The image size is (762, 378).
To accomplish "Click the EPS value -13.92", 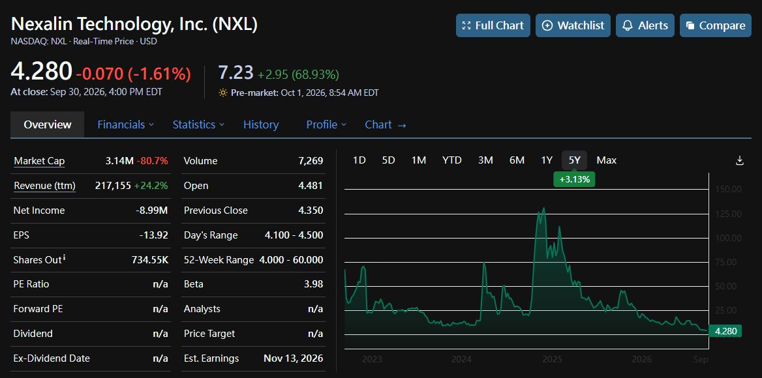I will point(153,235).
